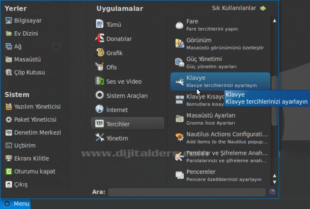Image resolution: width=310 pixels, height=209 pixels.
Task: Select İnternet globe icon
Action: (99, 109)
